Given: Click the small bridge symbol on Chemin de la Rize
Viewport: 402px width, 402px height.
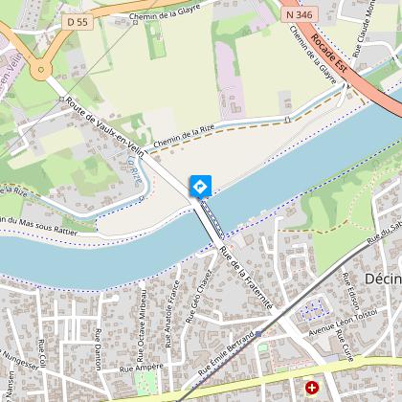Looking at the screenshot, I should pyautogui.click(x=287, y=120).
